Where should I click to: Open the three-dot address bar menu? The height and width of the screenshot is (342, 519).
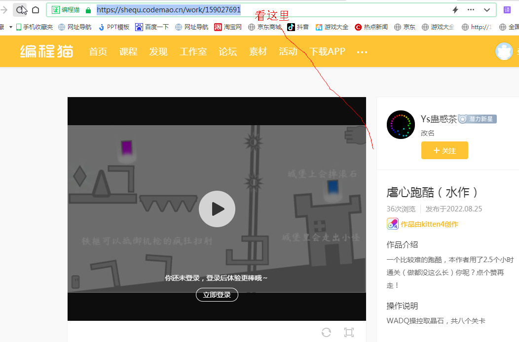click(x=471, y=10)
